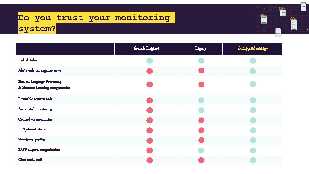This screenshot has width=309, height=174.
Task: Click the FATF aligned categorisation label
Action: coord(39,150)
